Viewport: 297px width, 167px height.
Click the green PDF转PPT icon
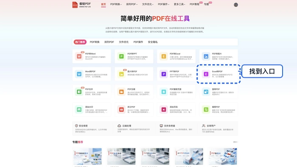(x=121, y=56)
